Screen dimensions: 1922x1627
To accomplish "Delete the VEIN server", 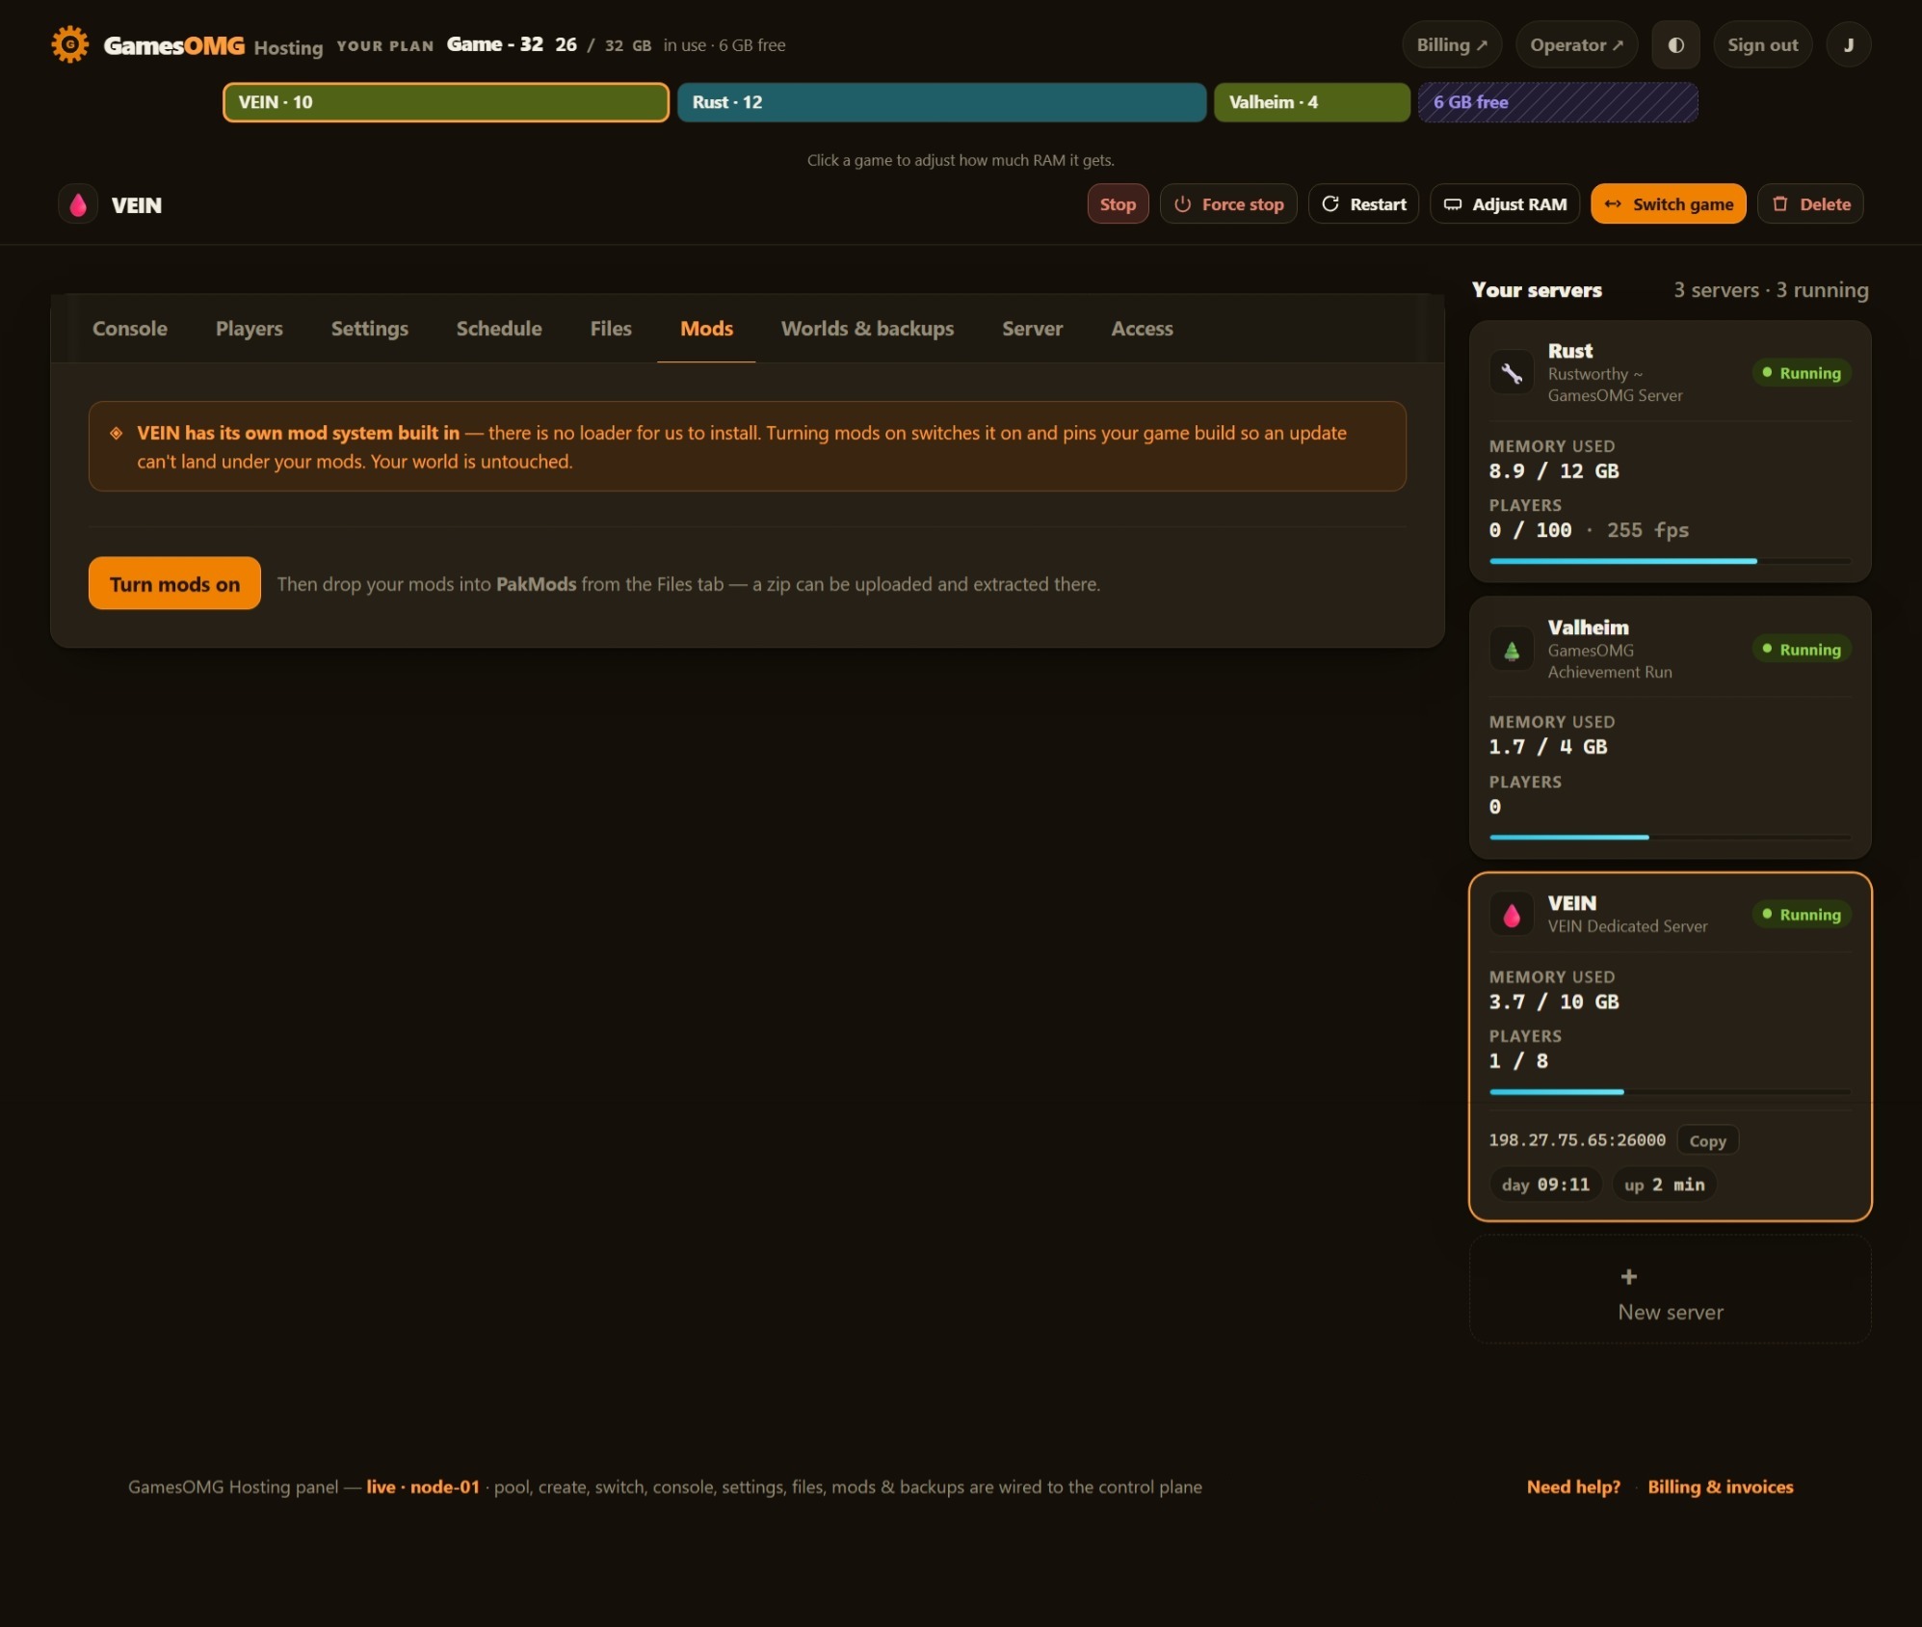I will (1810, 204).
